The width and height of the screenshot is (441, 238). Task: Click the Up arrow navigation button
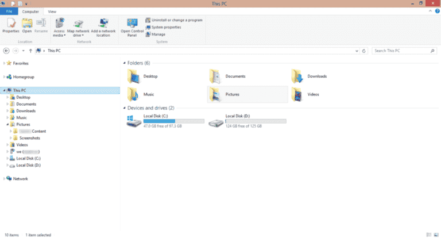30,51
